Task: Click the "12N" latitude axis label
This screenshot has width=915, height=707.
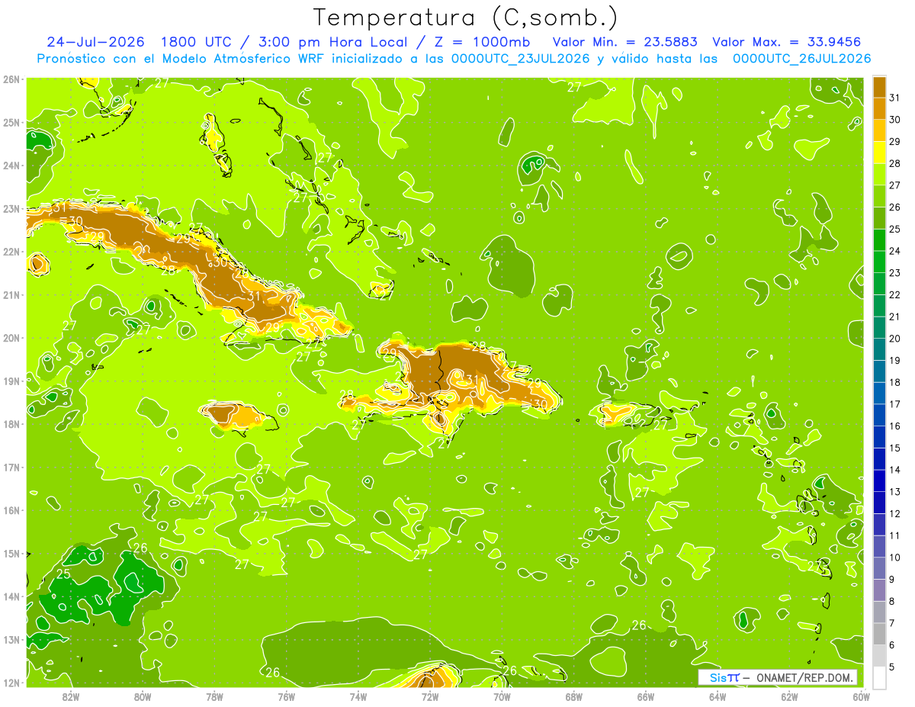Action: [11, 683]
